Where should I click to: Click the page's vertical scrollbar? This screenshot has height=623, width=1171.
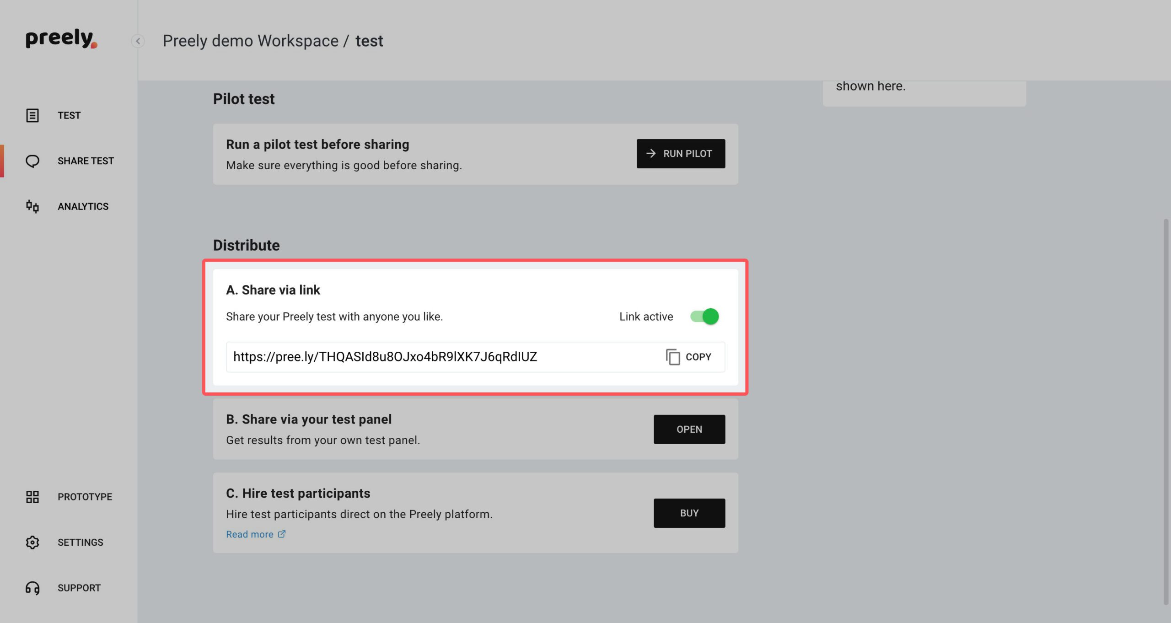tap(1166, 412)
